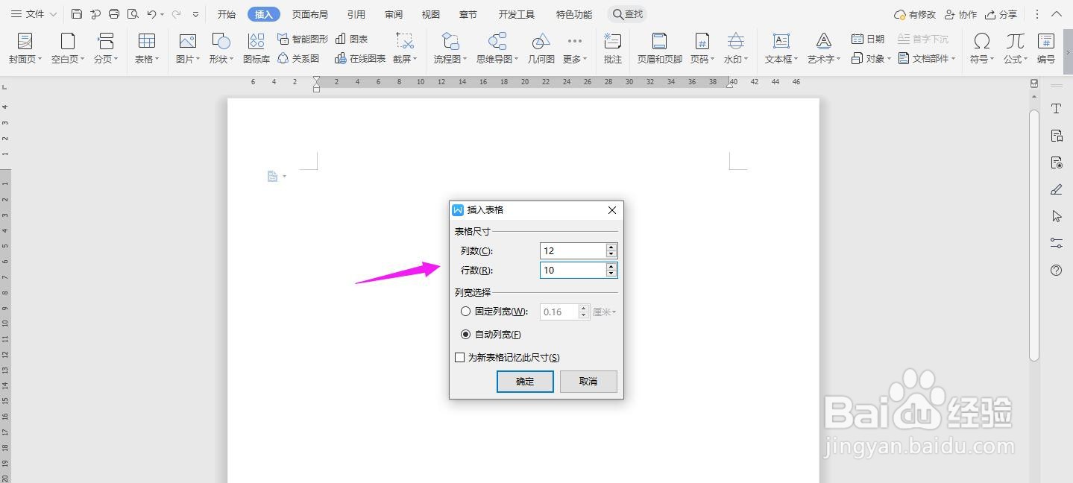Click the vertical scrollbar thumb
This screenshot has height=483, width=1073.
point(1034,235)
